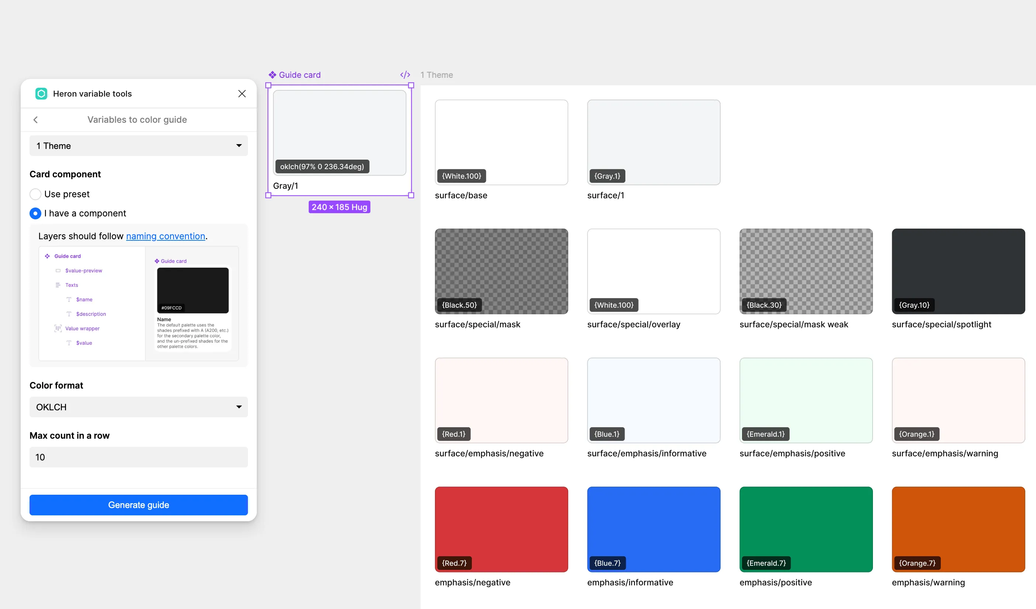Open the naming convention link
Image resolution: width=1036 pixels, height=609 pixels.
(165, 236)
